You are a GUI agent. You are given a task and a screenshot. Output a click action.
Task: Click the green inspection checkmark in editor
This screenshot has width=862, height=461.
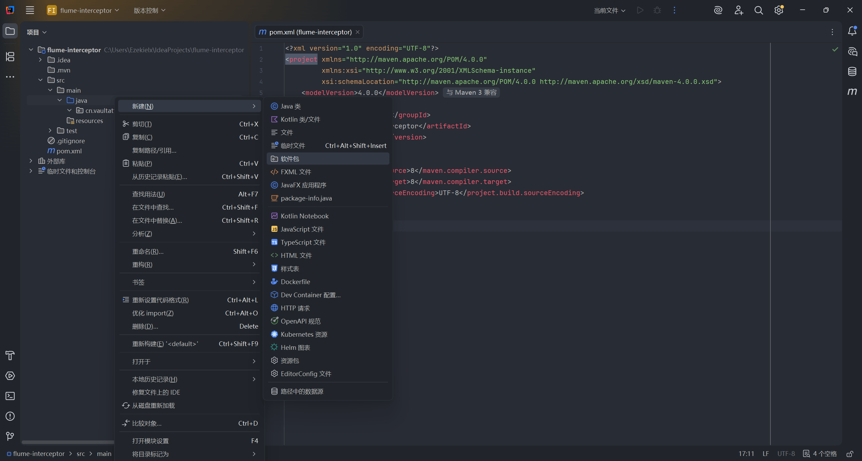click(x=835, y=49)
